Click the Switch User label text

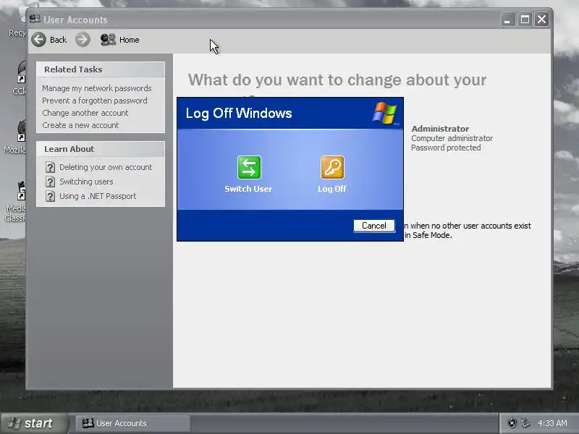pyautogui.click(x=248, y=189)
